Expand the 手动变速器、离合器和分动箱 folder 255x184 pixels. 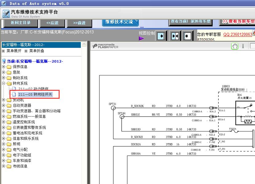[x=4, y=111]
